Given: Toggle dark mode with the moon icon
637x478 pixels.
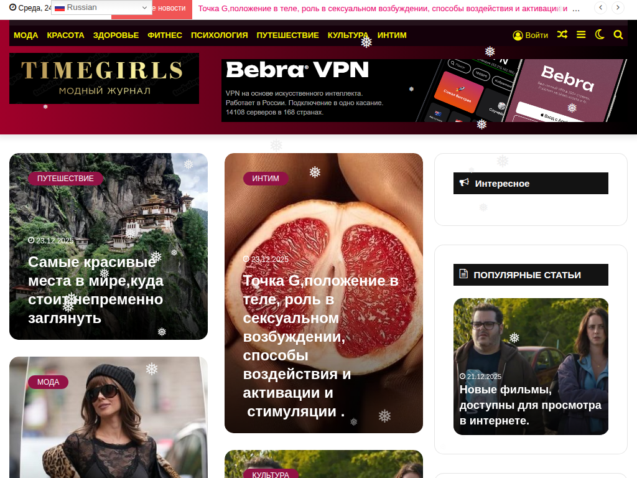Looking at the screenshot, I should [x=600, y=35].
